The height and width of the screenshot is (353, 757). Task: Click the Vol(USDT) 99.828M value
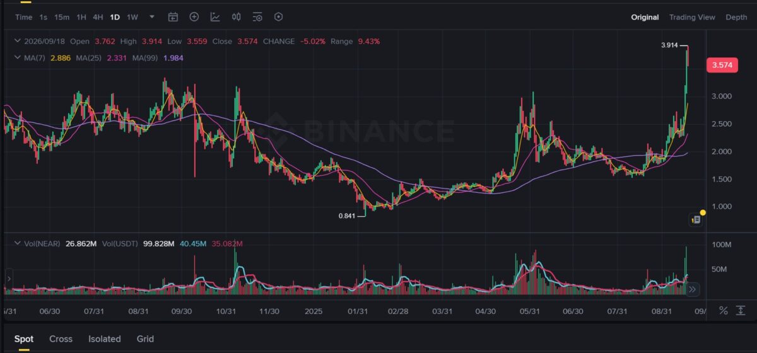pos(159,243)
